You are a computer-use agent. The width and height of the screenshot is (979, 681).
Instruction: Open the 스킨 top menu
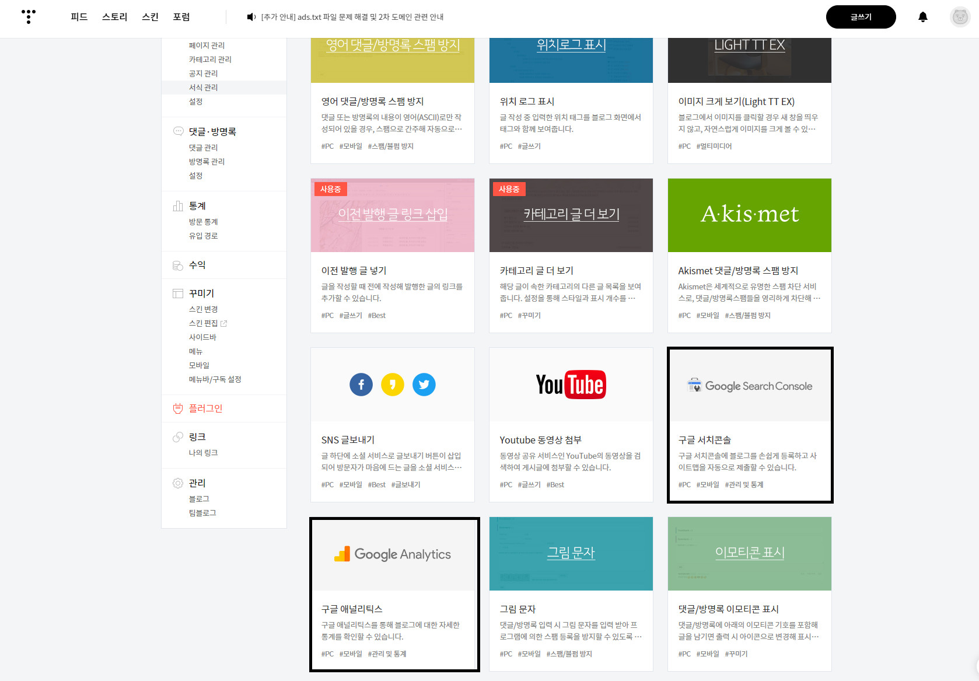(150, 17)
